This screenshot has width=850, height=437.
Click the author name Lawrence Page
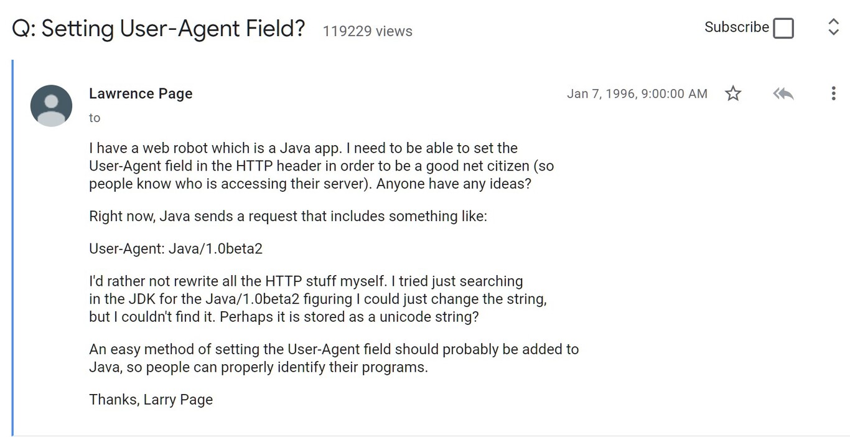pyautogui.click(x=141, y=93)
